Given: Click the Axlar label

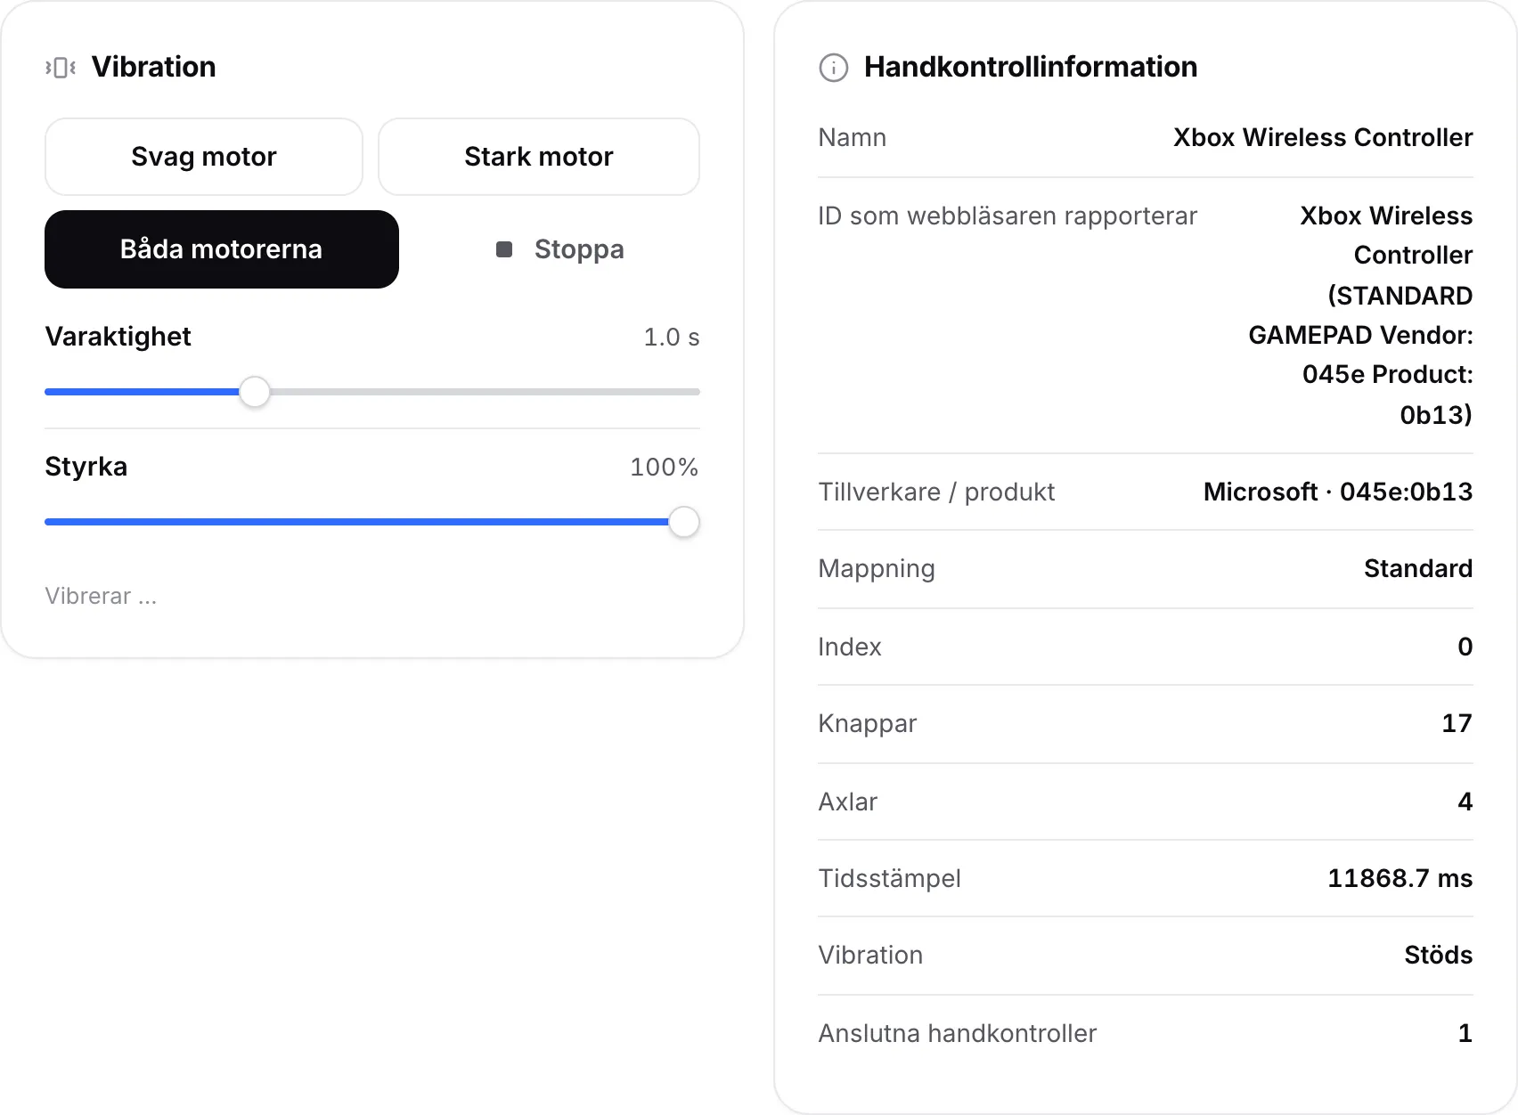Looking at the screenshot, I should (848, 802).
